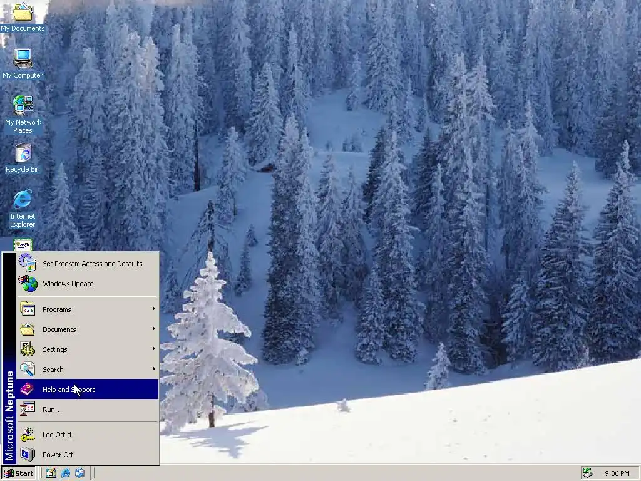Click the Show Desktop quick launch icon
Viewport: 641px width, 481px height.
(x=51, y=473)
